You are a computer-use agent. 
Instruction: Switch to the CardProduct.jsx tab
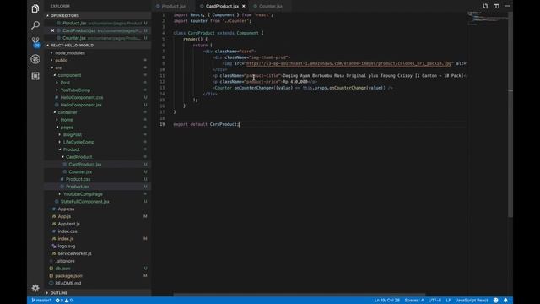coord(222,6)
